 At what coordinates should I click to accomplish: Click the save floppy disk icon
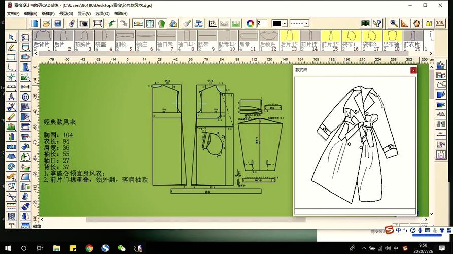click(x=58, y=23)
